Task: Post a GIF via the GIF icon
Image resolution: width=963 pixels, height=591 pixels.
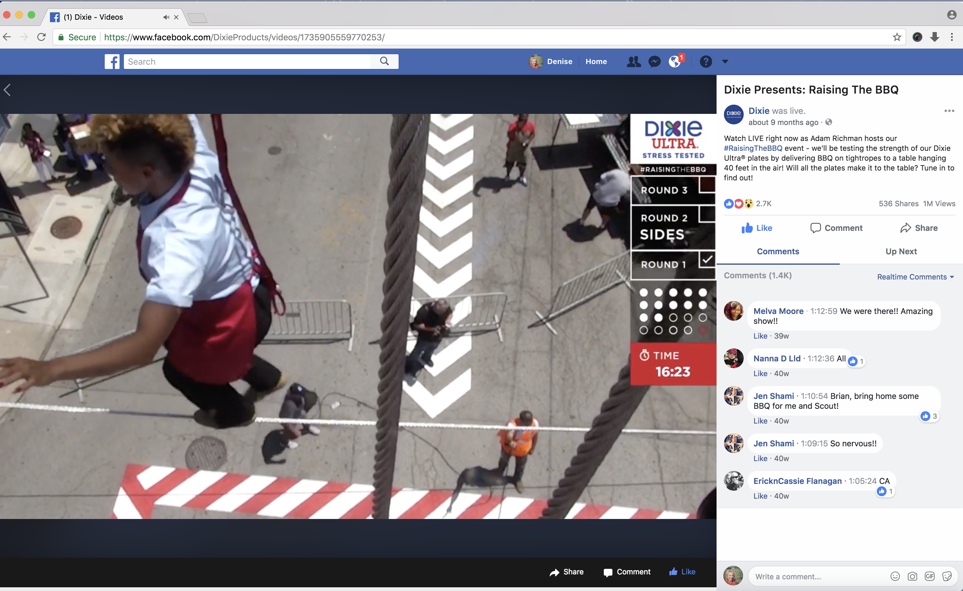Action: coord(929,576)
